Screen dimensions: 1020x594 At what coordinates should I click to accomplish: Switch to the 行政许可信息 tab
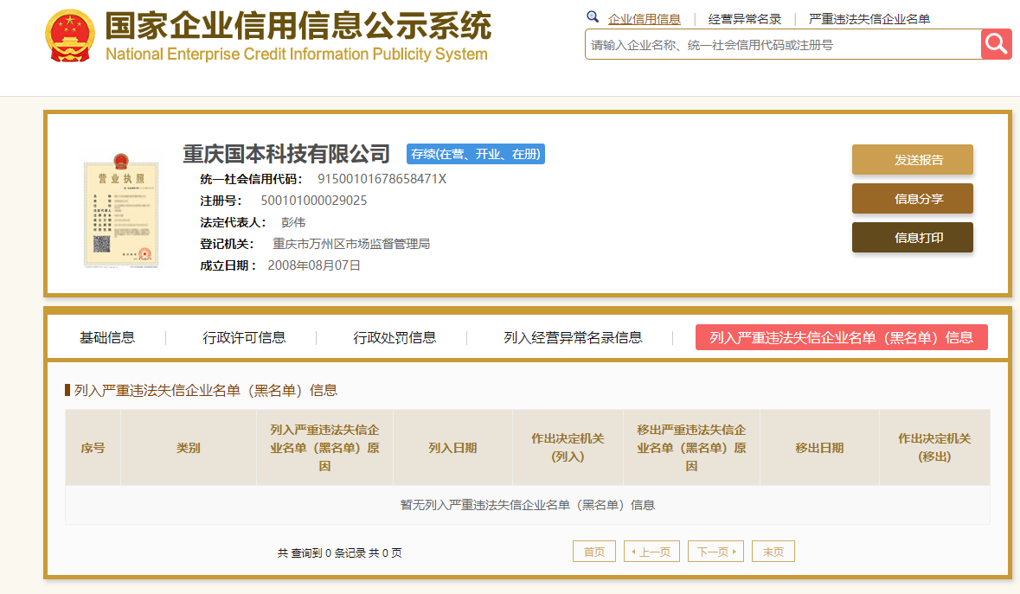coord(244,337)
